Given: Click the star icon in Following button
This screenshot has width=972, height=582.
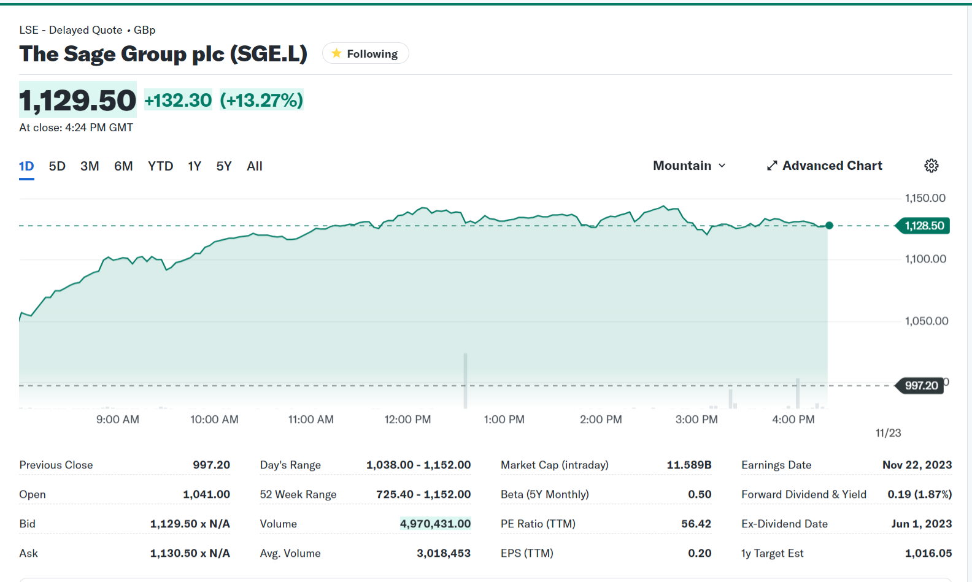Looking at the screenshot, I should click(336, 53).
